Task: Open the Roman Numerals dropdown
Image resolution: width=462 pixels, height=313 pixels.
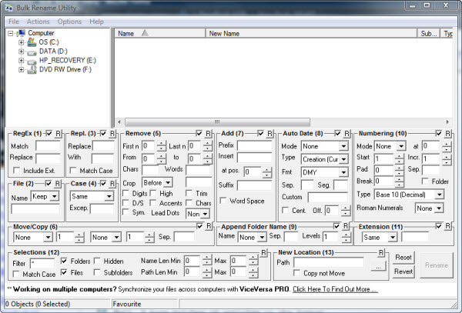Action: [439, 208]
